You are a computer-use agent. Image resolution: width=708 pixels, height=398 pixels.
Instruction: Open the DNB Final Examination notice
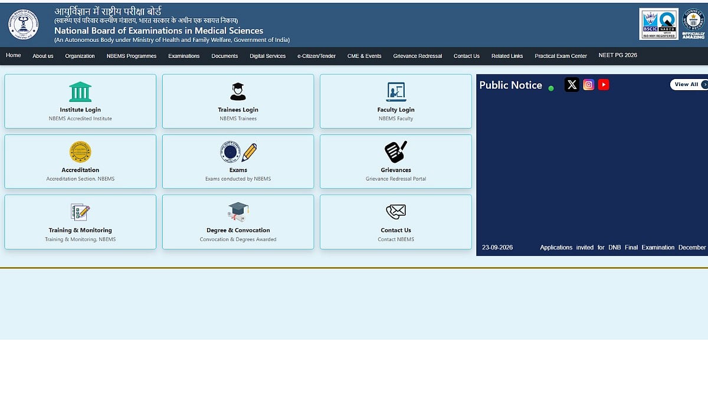coord(623,248)
